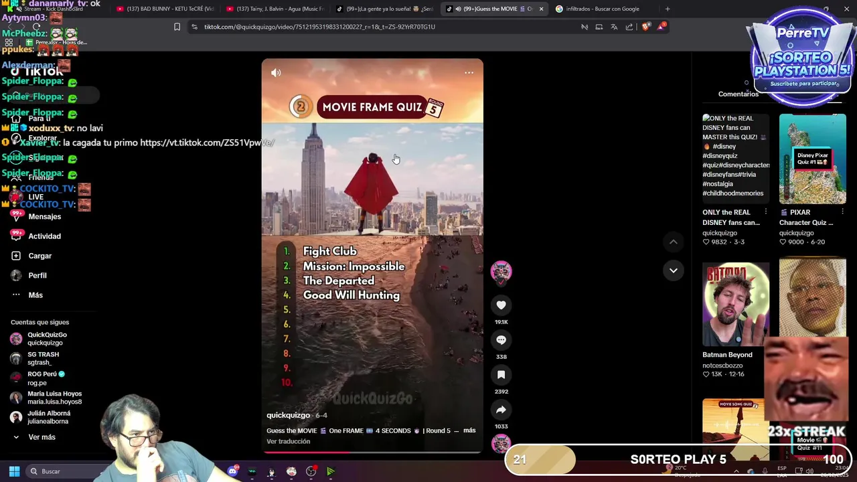Viewport: 857px width, 482px height.
Task: Open three-dot menu on PIXAR quiz card
Action: (x=842, y=212)
